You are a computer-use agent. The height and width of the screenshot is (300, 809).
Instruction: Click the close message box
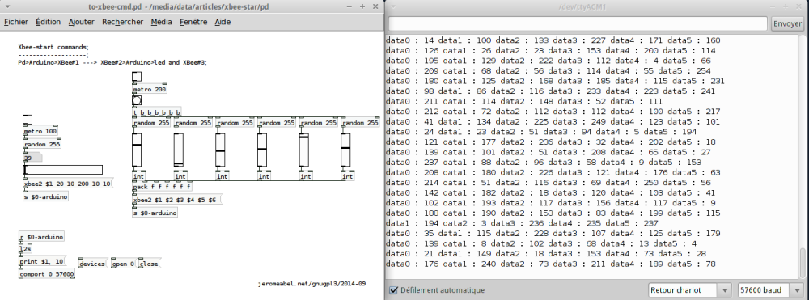coord(149,264)
